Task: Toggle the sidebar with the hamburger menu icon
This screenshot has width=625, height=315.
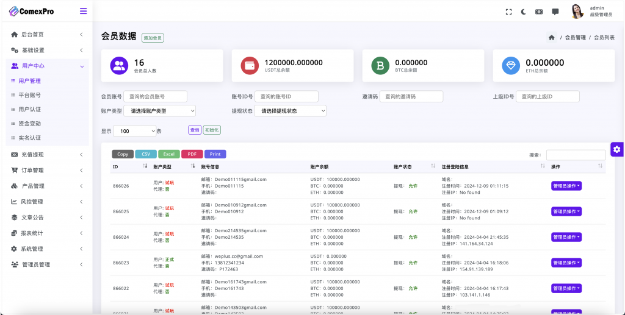Action: 83,11
